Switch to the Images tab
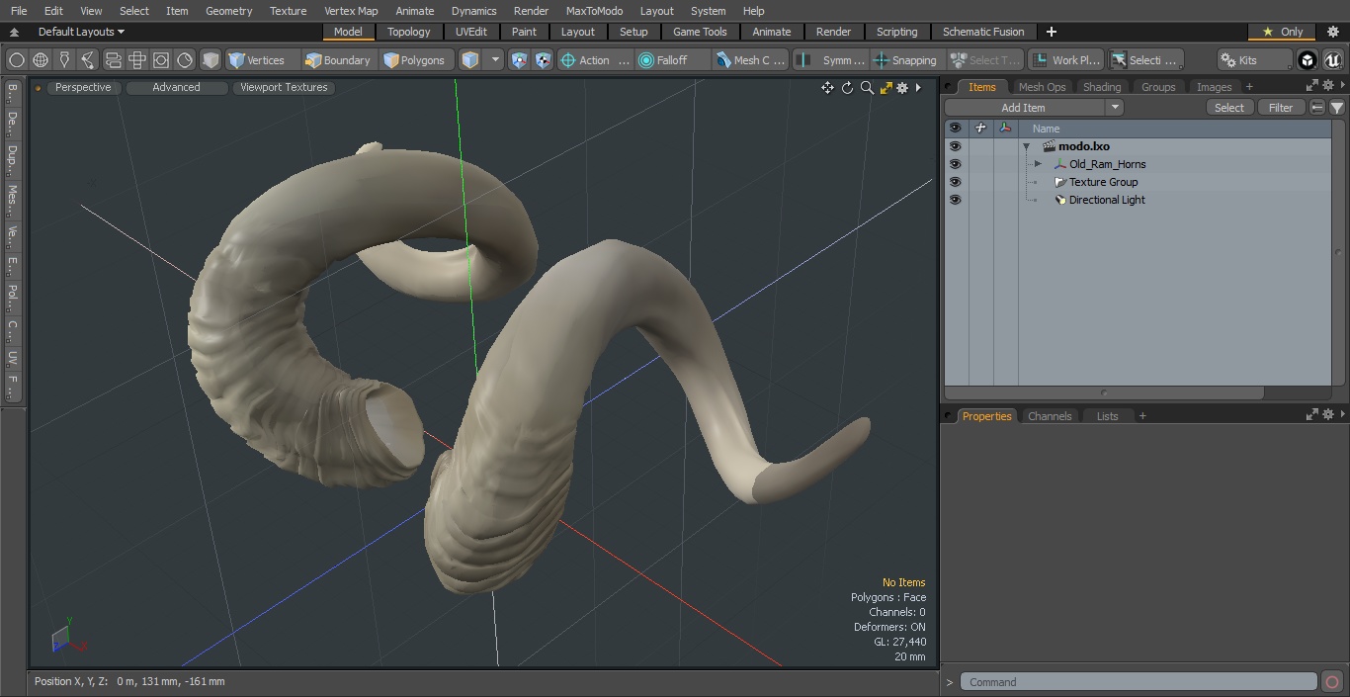 (x=1214, y=87)
